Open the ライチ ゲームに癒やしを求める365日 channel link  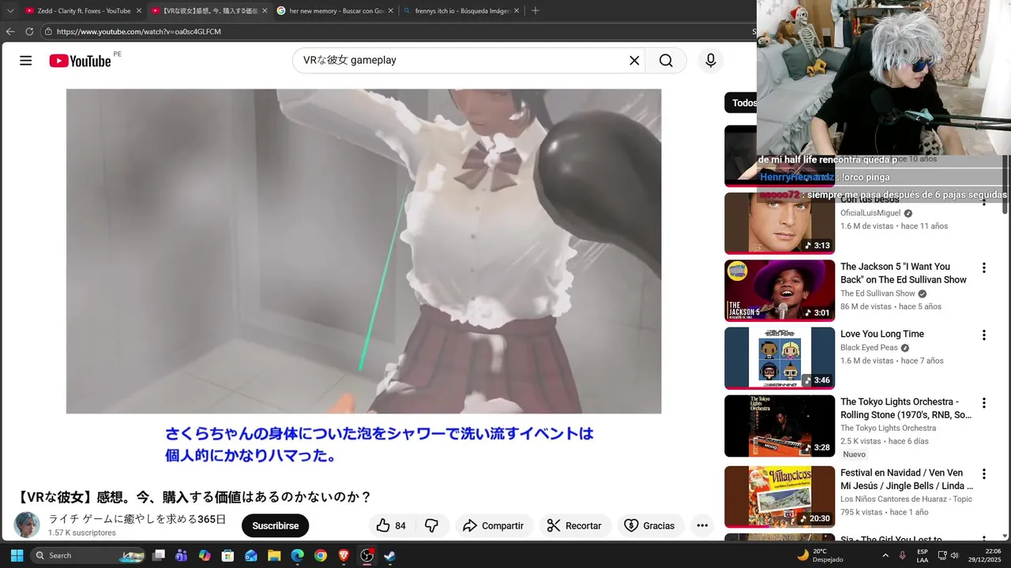coord(137,519)
